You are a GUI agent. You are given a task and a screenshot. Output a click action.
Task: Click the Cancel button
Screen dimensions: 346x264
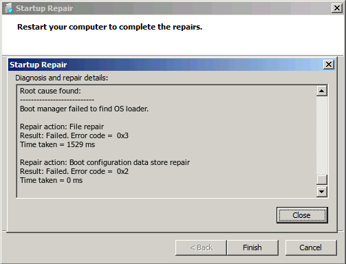pos(311,247)
